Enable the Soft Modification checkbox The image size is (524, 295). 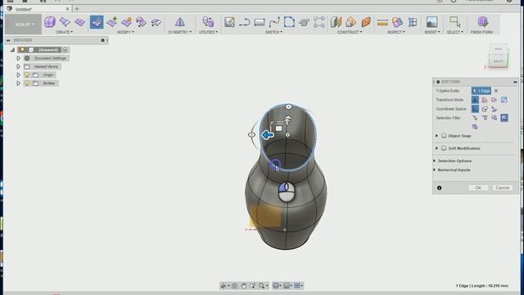[x=444, y=148]
